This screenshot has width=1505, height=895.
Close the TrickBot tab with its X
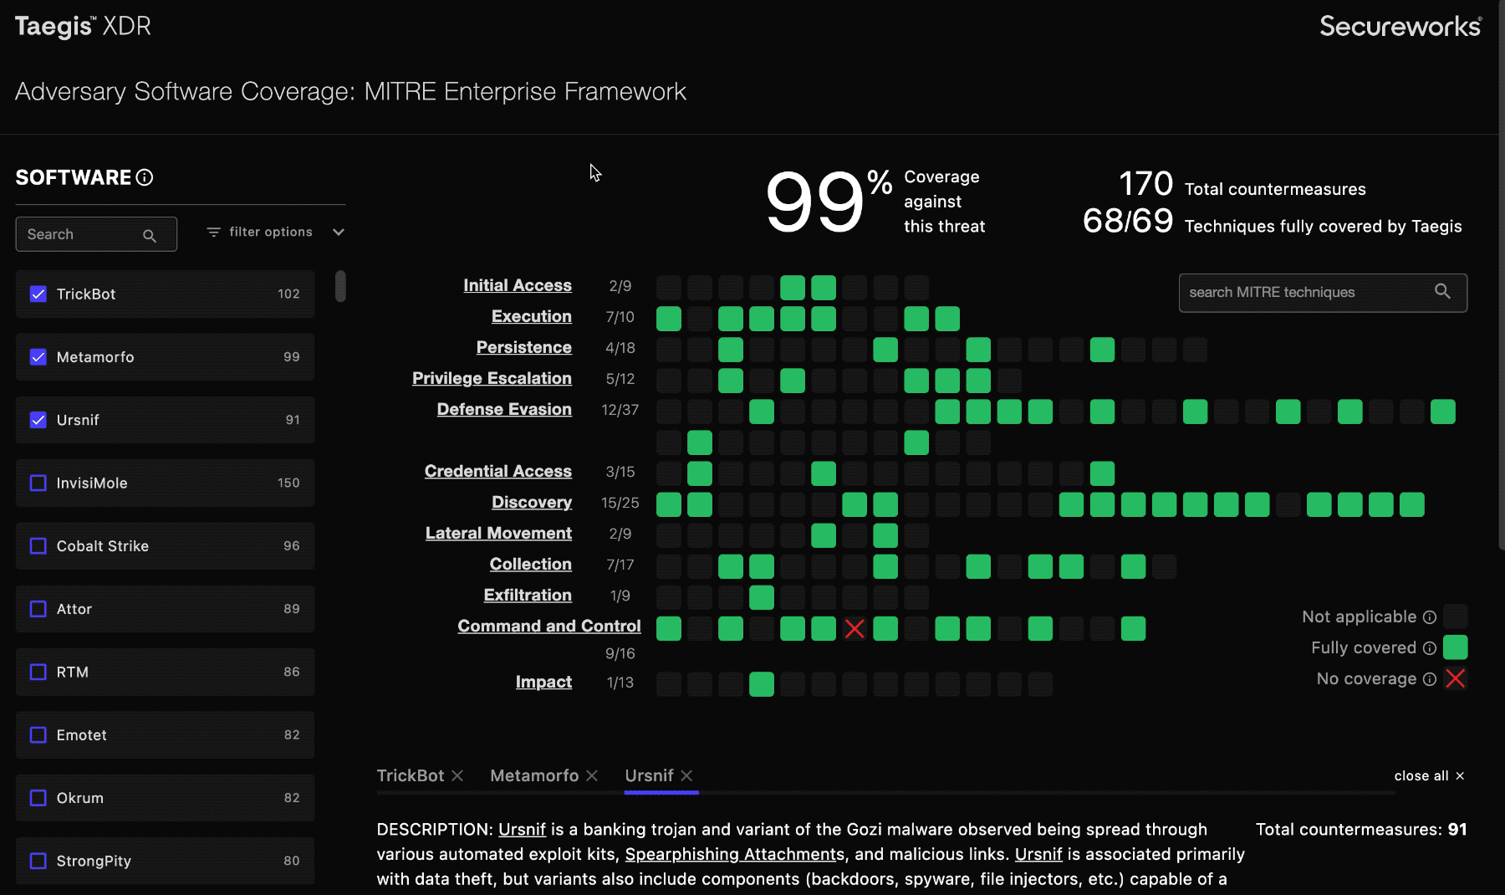pos(457,775)
